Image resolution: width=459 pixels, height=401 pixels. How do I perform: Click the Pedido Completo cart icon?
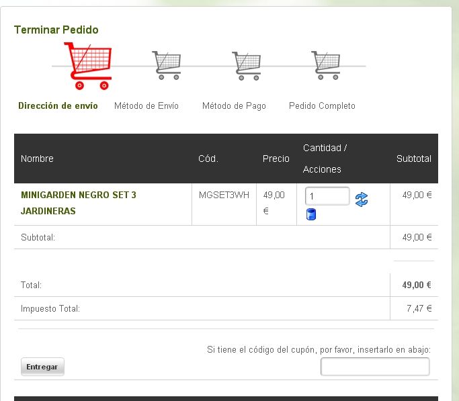tap(325, 65)
